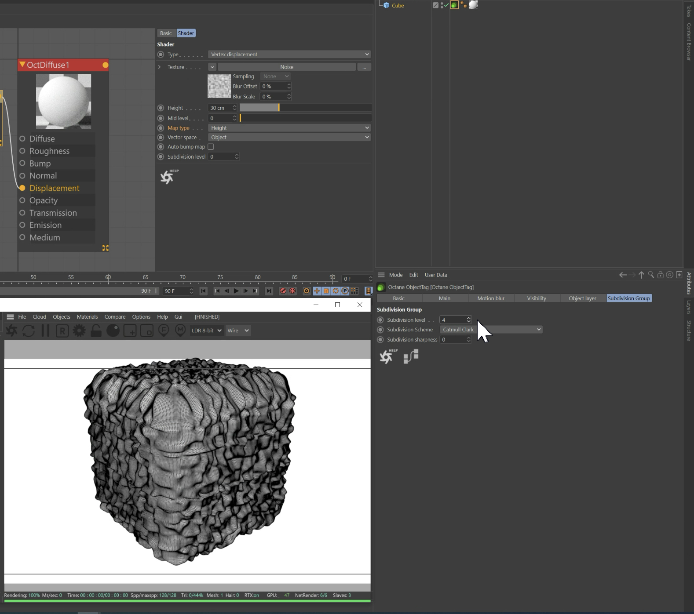Activate the material picker icon
The height and width of the screenshot is (614, 694).
pyautogui.click(x=180, y=331)
